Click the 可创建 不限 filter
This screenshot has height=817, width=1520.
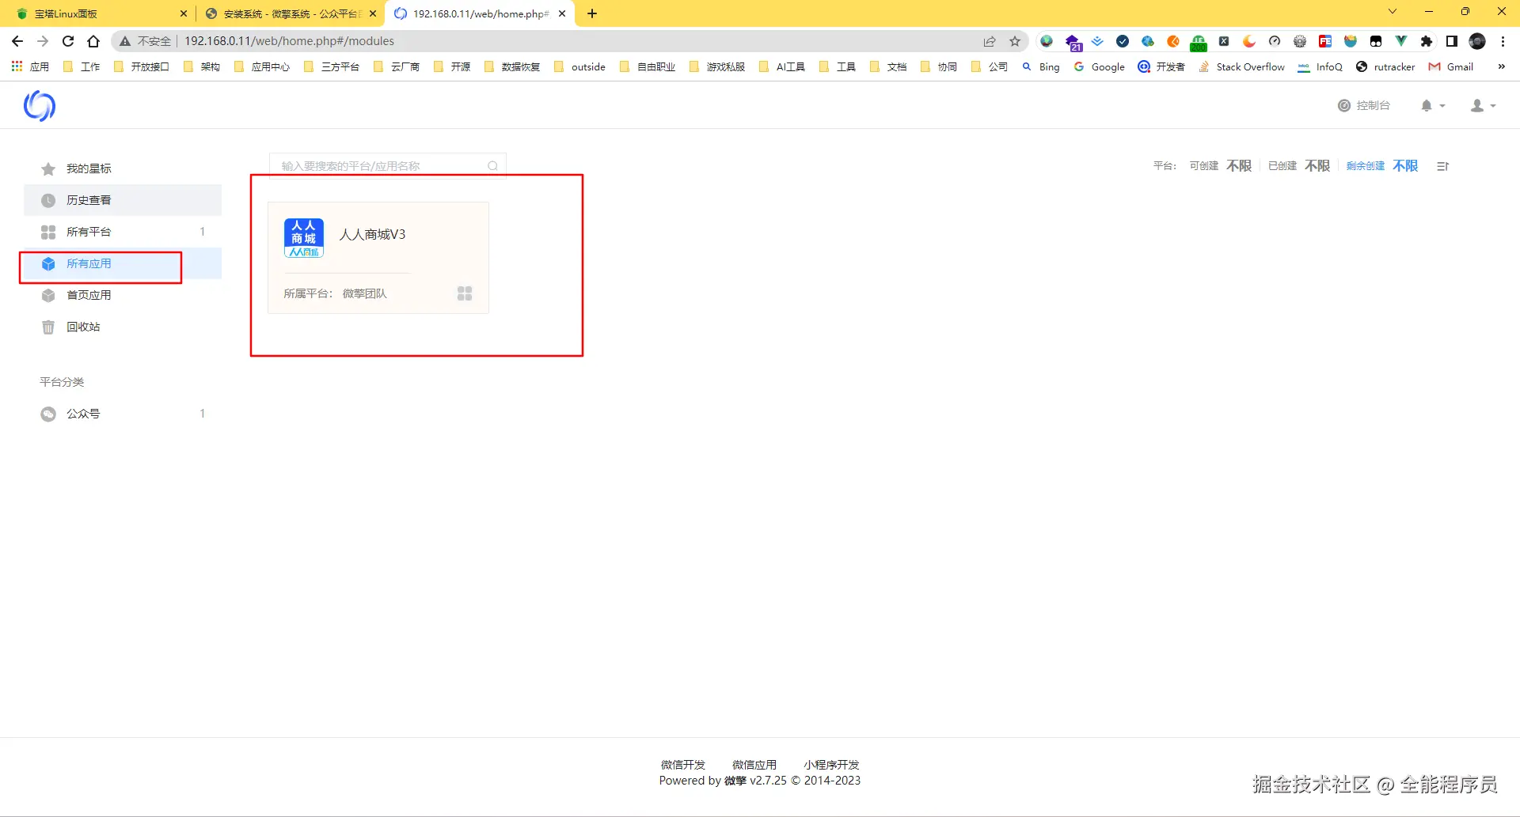(x=1220, y=166)
